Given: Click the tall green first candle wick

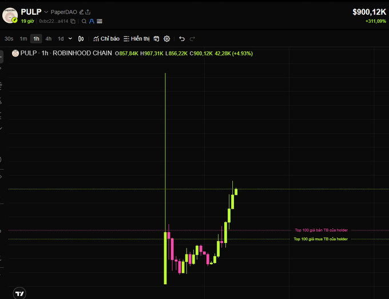Looking at the screenshot, I should (x=165, y=152).
